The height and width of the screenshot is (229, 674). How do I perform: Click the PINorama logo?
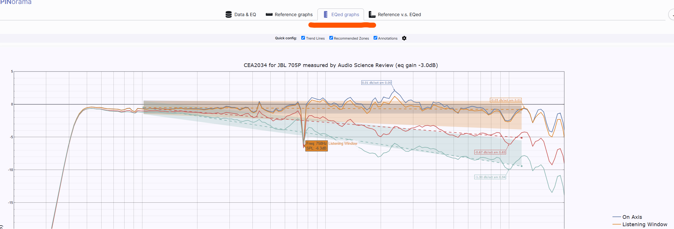(16, 2)
